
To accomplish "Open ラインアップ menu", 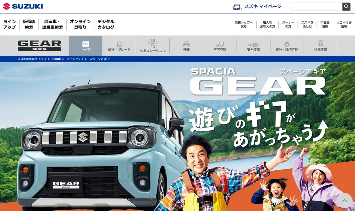I will (x=10, y=24).
